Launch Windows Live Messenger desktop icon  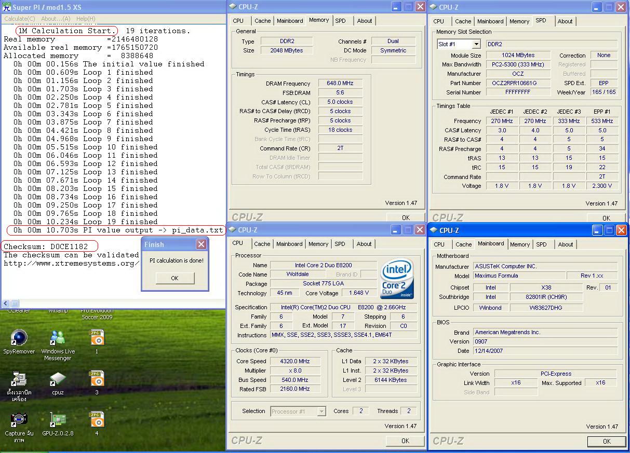pos(58,345)
